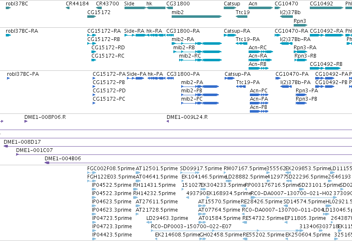Screen dimensions: 352x241
Task: Click the Ttc19-RA transcript label
Action: click(248, 39)
